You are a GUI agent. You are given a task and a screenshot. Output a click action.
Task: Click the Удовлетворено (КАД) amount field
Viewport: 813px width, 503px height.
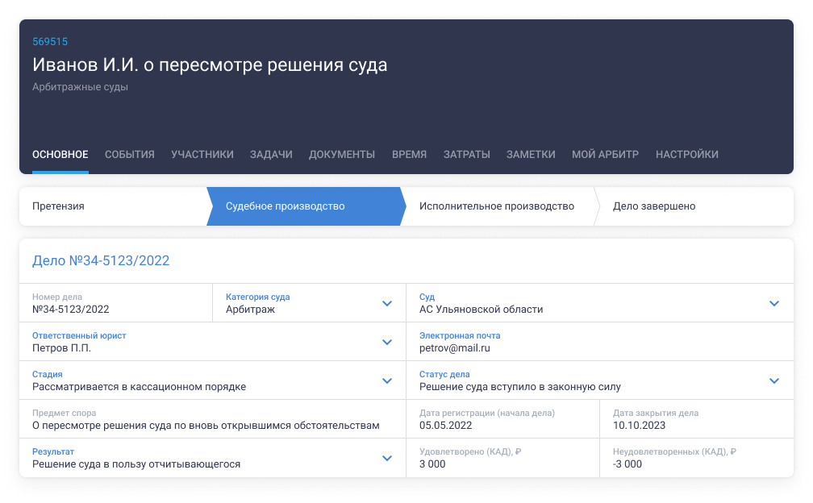click(503, 458)
